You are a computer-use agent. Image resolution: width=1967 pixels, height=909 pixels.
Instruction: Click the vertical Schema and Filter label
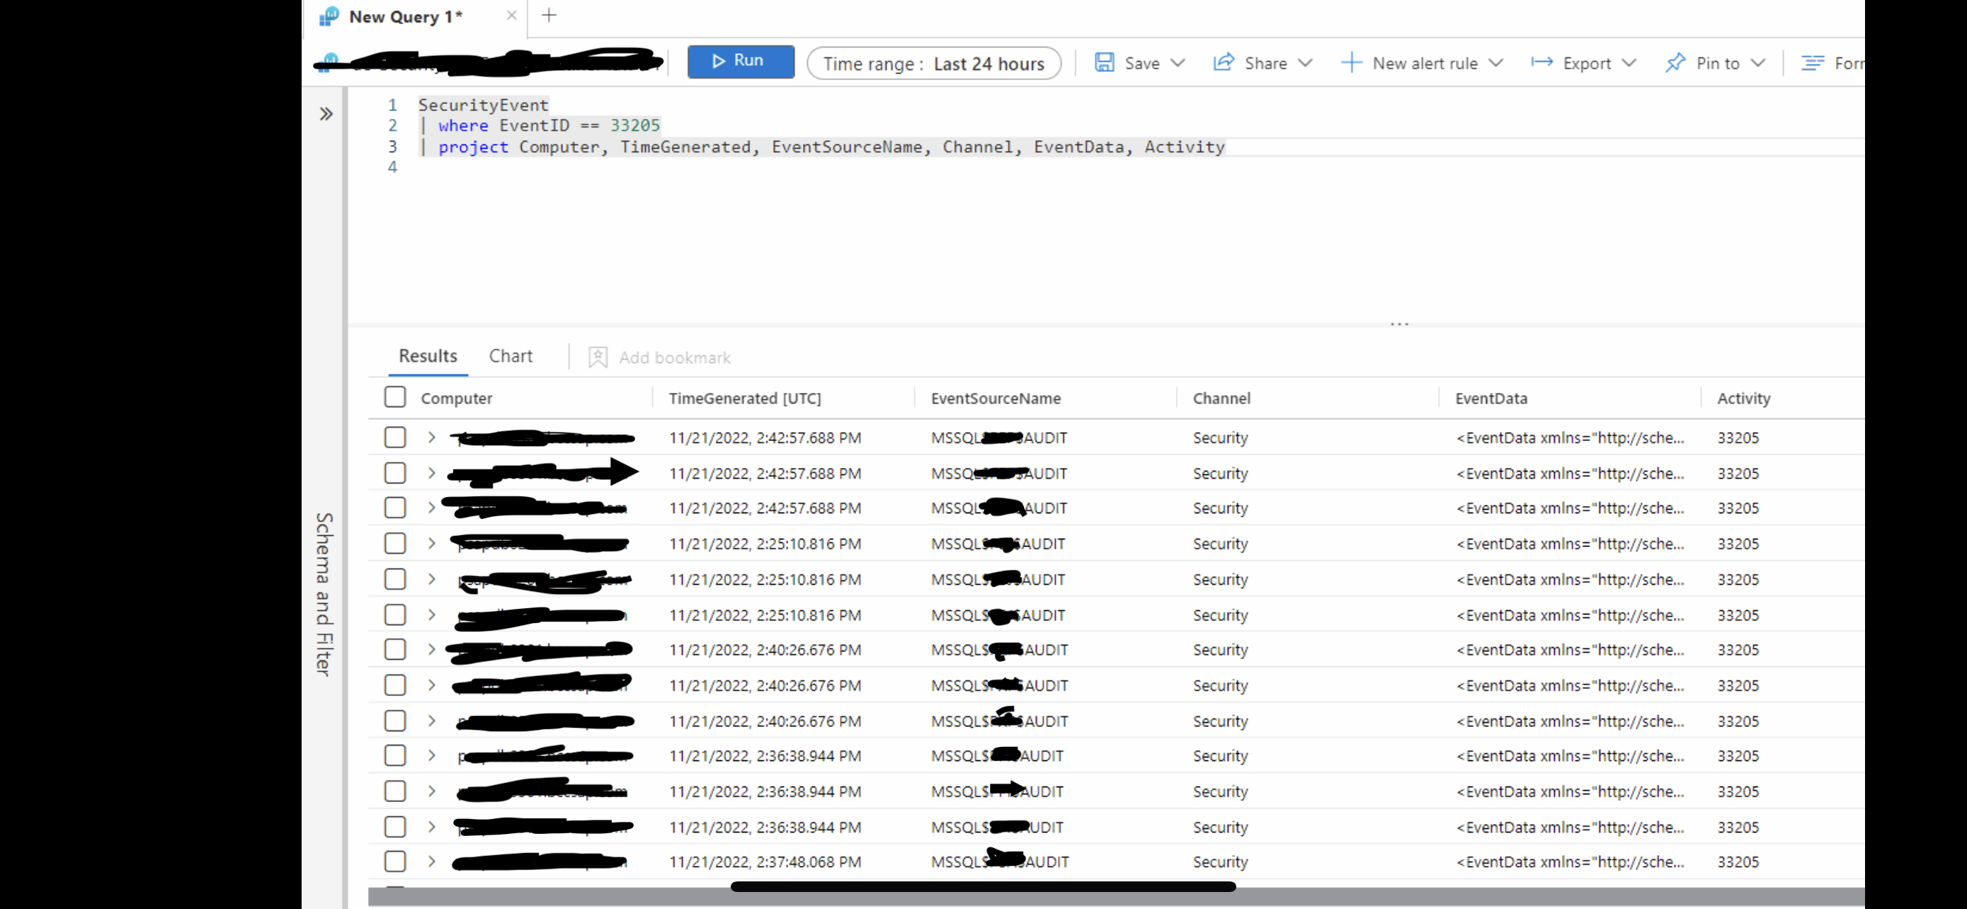tap(324, 594)
